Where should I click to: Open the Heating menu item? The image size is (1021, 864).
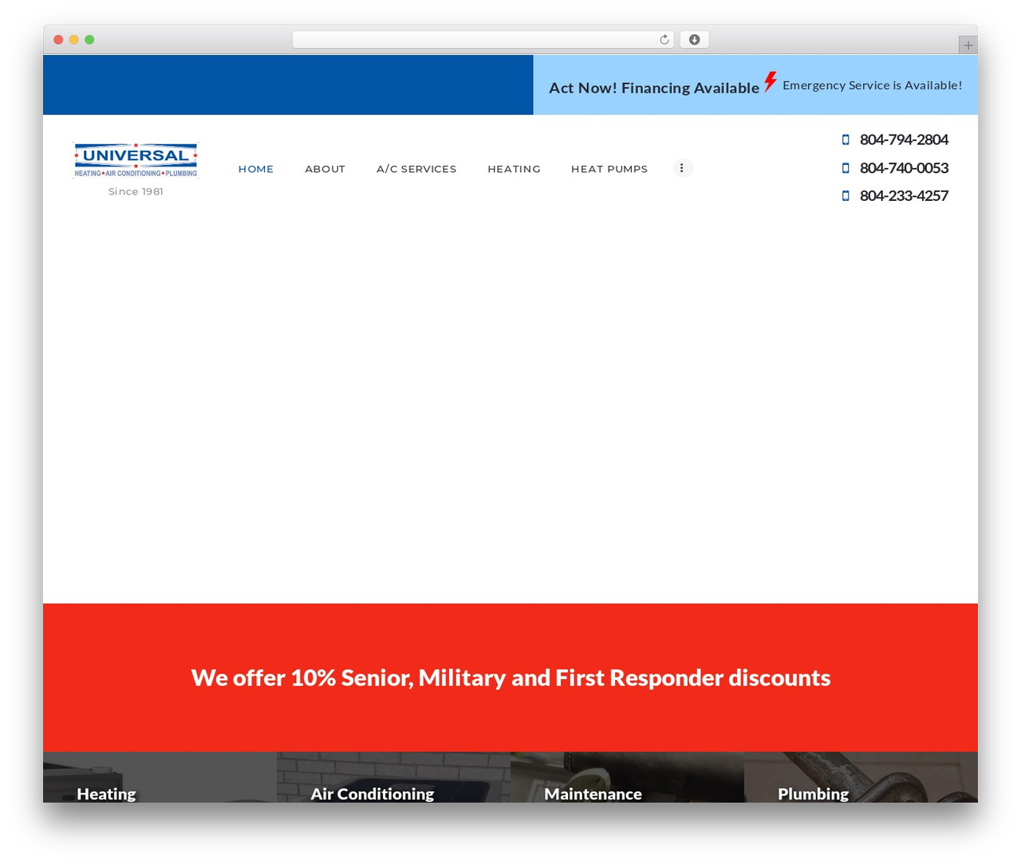point(514,169)
